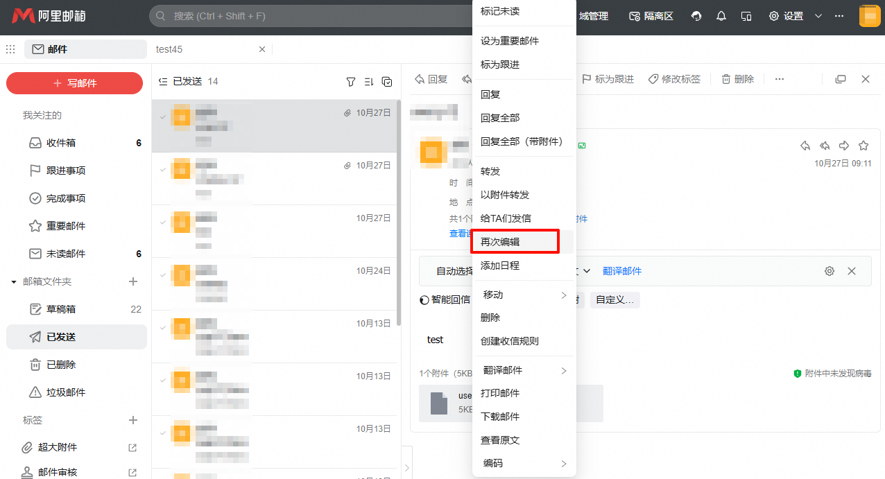885x479 pixels.
Task: Click the multi-device screen icon in top bar
Action: tap(746, 16)
